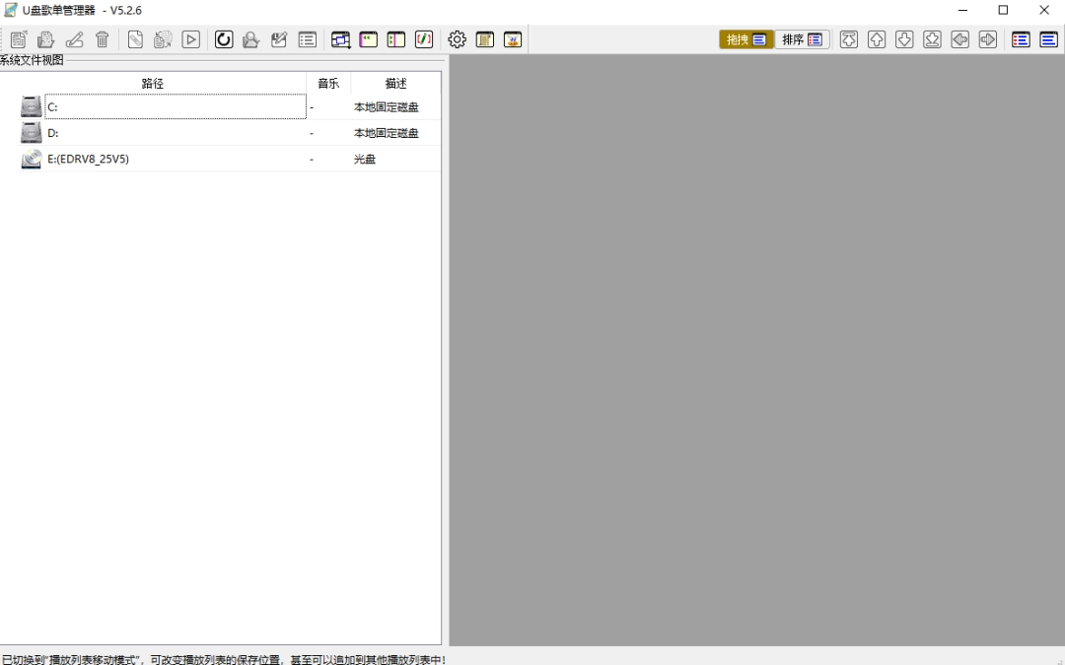The image size is (1065, 665).
Task: Select the D: local disk row
Action: click(176, 133)
